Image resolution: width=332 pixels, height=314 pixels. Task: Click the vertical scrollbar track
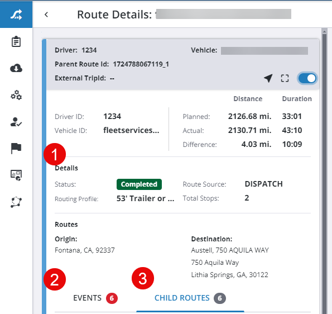tap(324, 174)
